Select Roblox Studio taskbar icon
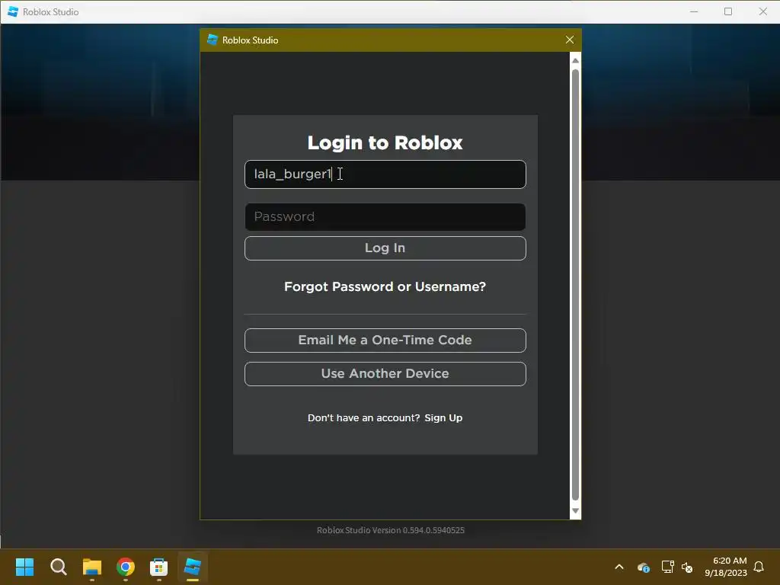Screen dimensions: 780x585 [x=193, y=567]
